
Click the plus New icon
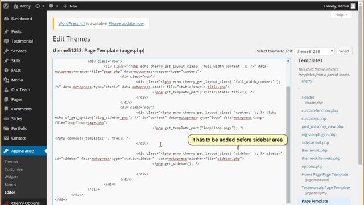[x=65, y=6]
